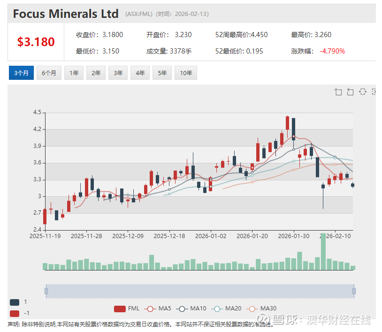The image size is (382, 332).
Task: Click the middle of the data zoom range bar
Action: coord(200,291)
